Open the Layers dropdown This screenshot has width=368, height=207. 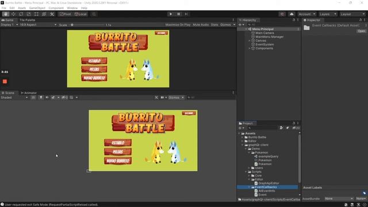pos(328,14)
